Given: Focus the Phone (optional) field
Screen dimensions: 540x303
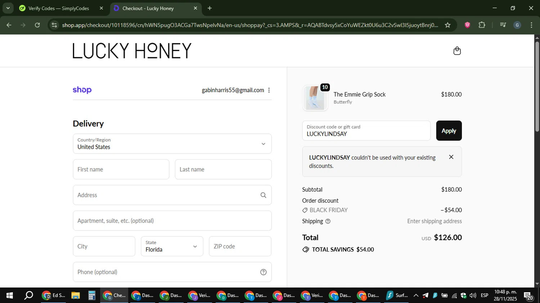Looking at the screenshot, I should tap(172, 272).
